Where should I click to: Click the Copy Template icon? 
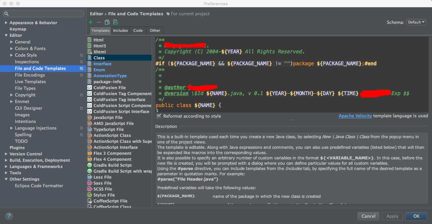point(107,22)
